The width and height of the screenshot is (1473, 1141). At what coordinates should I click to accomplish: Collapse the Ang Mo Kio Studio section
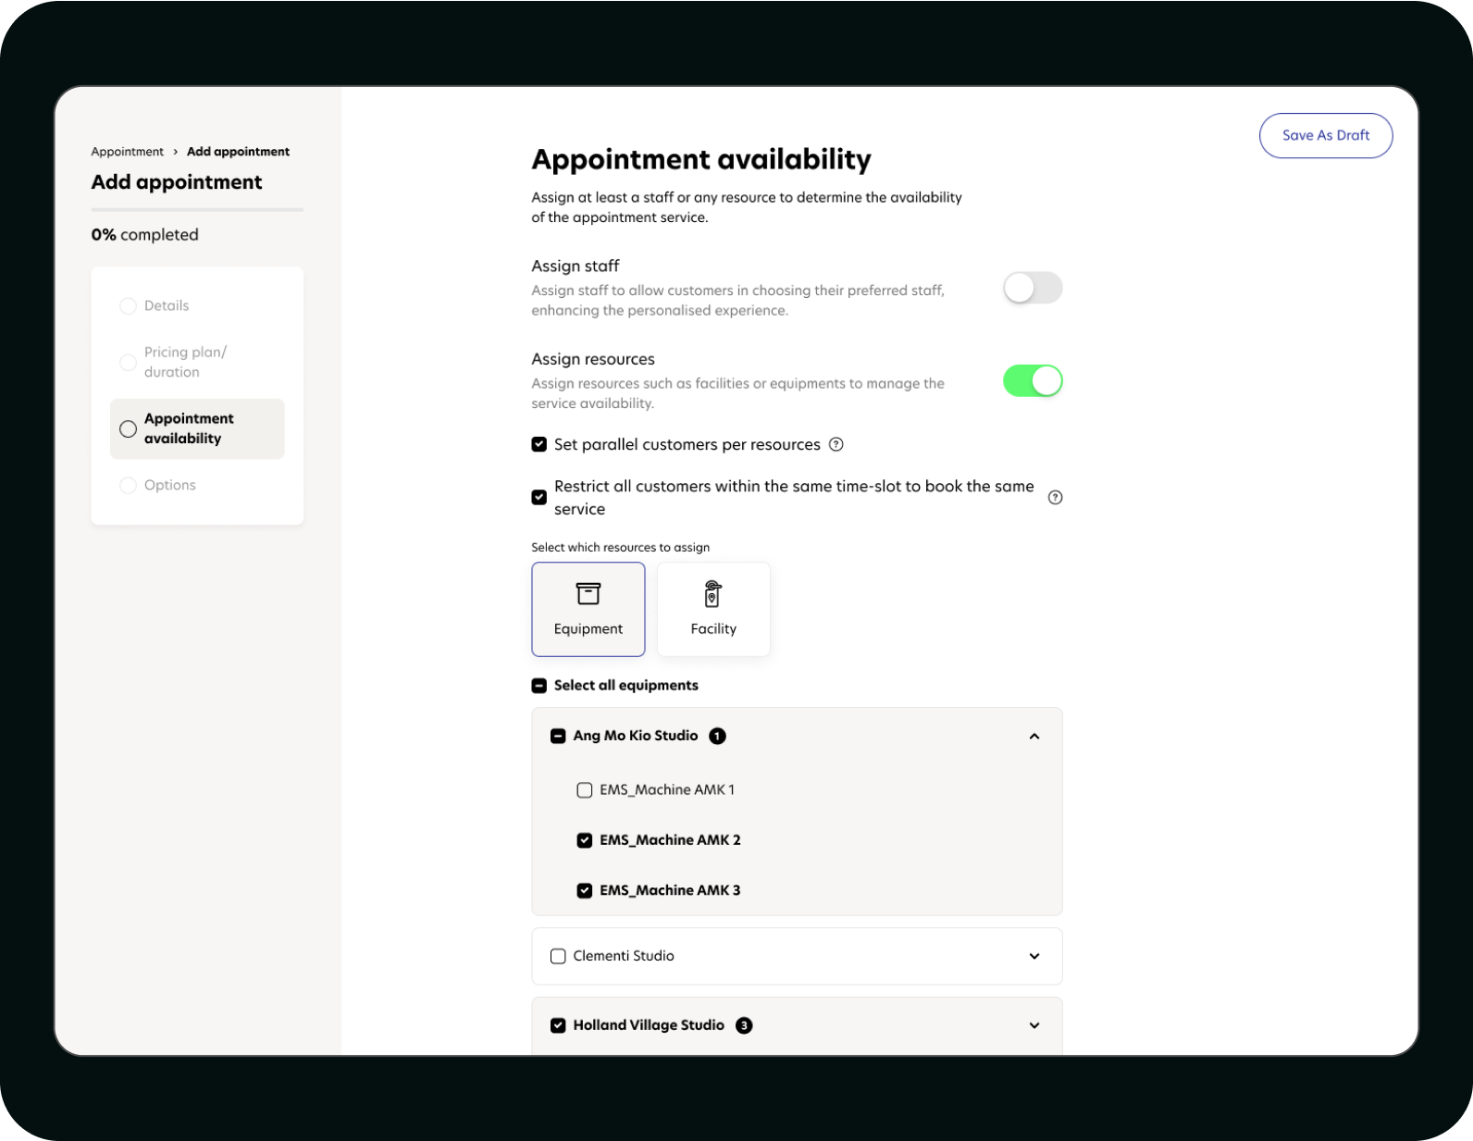click(x=1034, y=737)
